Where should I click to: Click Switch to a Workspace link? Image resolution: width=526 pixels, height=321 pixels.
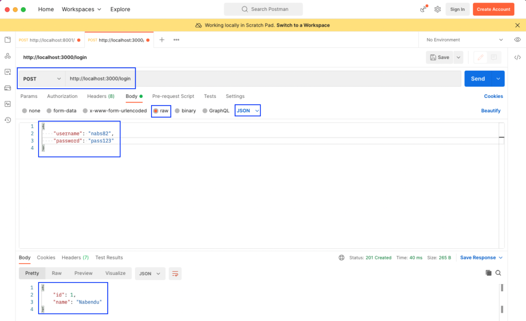point(303,25)
